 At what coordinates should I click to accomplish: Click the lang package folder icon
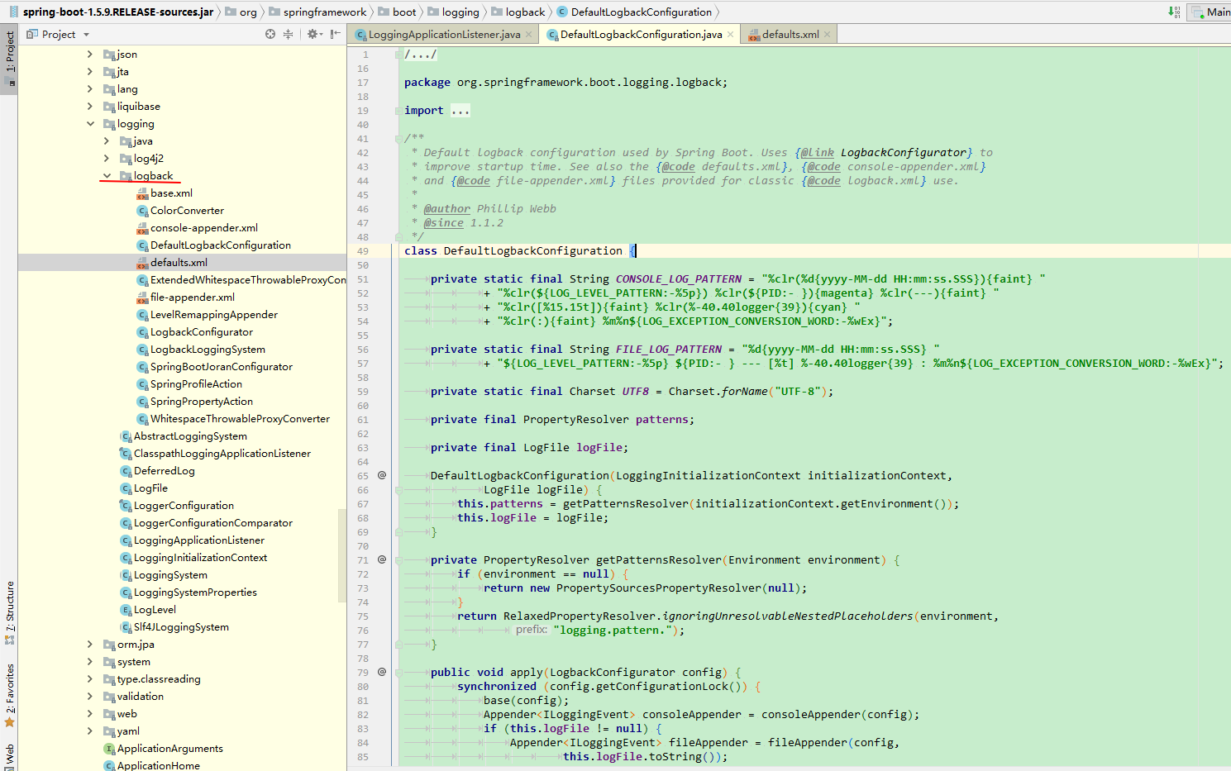pyautogui.click(x=109, y=88)
